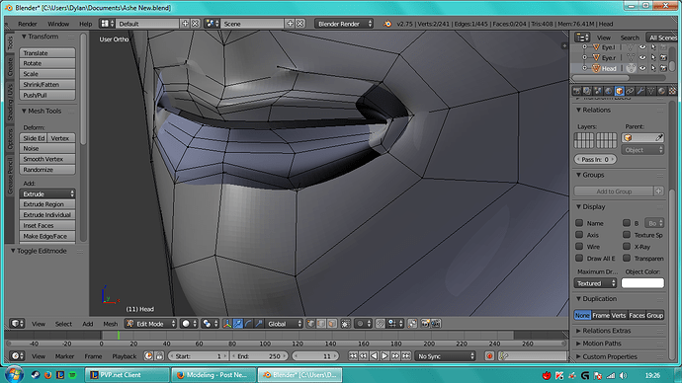Viewport: 682px width, 383px height.
Task: Click the OpenGL render animation clapper icon
Action: [x=435, y=324]
